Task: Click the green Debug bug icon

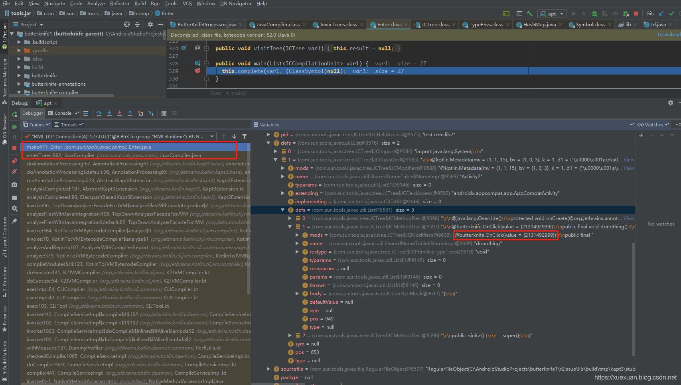Action: [x=594, y=14]
